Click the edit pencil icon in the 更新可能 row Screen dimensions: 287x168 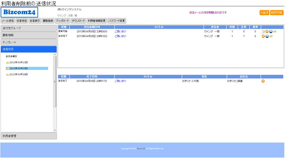tap(263, 32)
